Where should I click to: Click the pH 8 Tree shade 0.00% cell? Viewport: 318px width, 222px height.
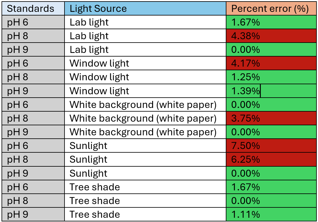(x=271, y=200)
